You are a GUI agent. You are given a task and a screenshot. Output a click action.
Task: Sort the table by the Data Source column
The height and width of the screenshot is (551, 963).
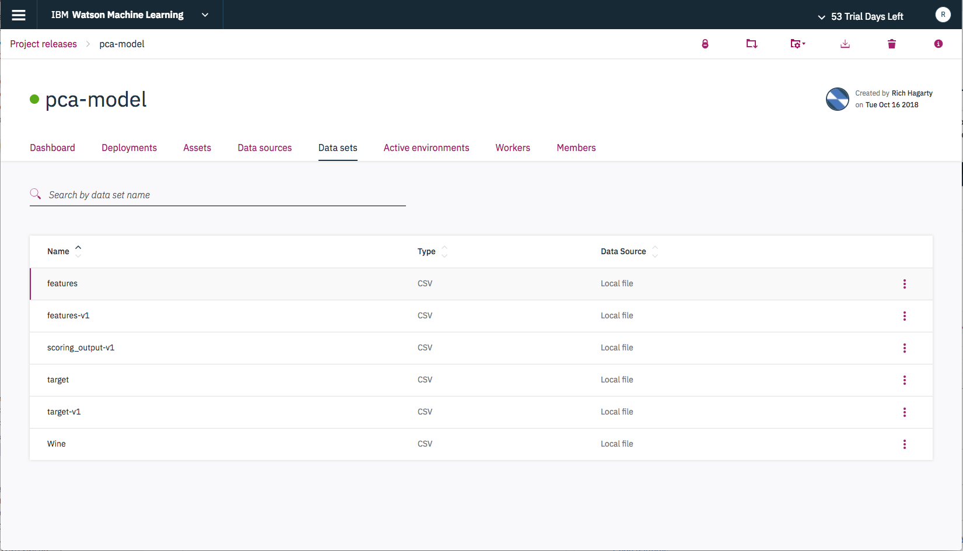point(655,251)
